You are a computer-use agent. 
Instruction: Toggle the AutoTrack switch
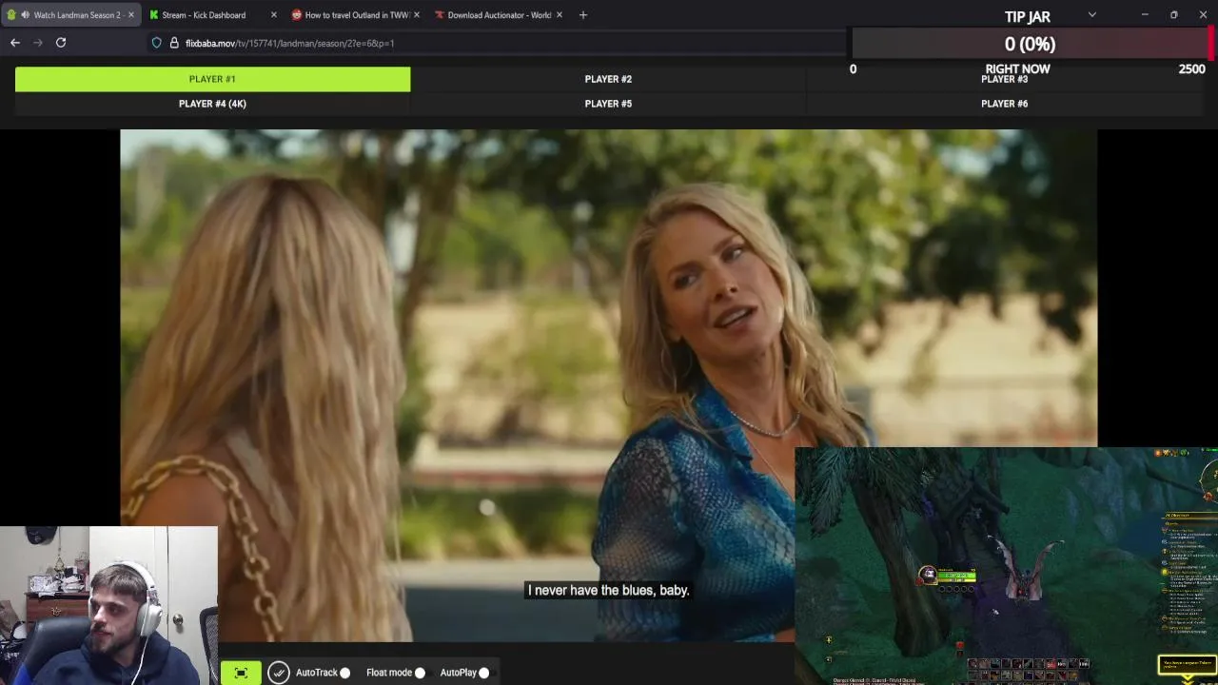[344, 673]
